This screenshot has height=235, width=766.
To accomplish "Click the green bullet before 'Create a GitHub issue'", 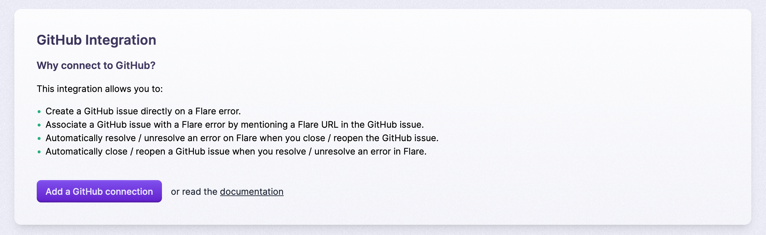I will point(39,111).
